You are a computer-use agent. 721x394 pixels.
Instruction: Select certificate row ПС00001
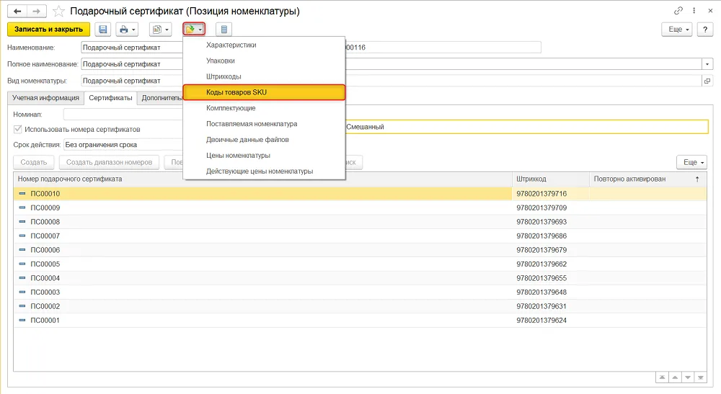(360, 320)
